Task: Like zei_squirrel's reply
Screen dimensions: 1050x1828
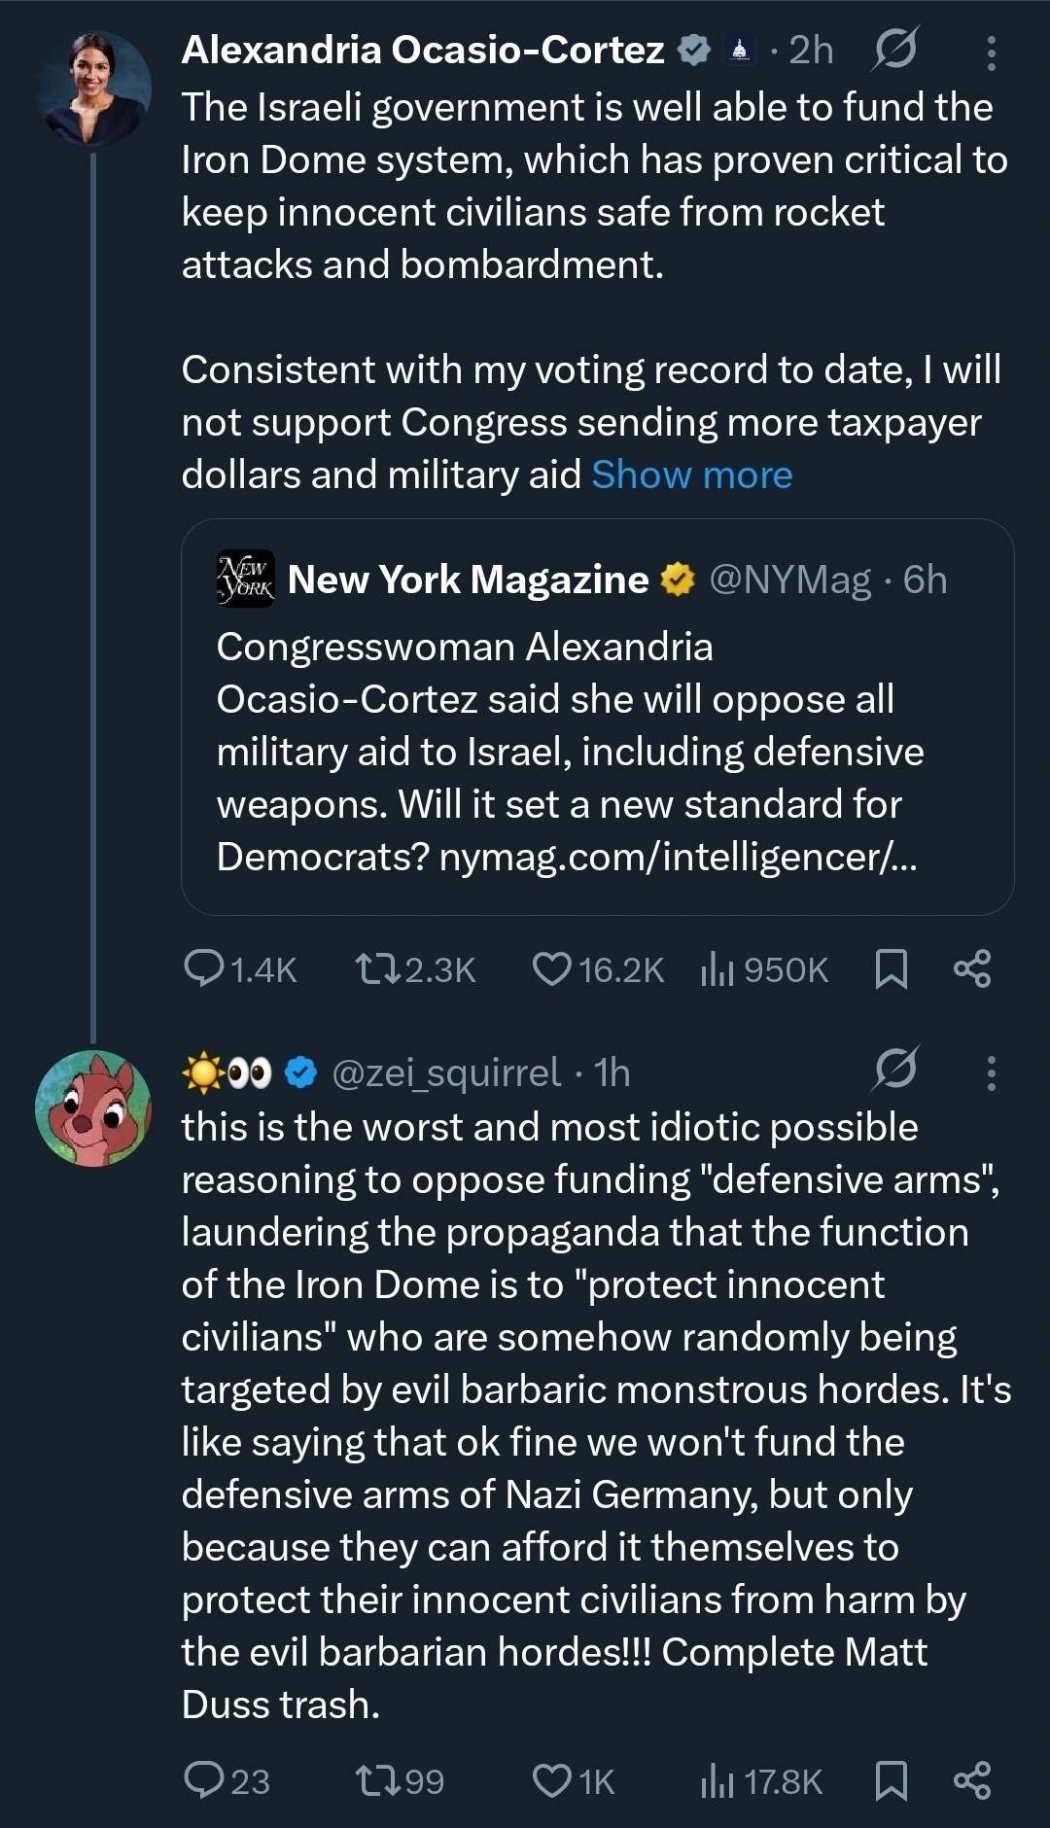Action: click(552, 1780)
